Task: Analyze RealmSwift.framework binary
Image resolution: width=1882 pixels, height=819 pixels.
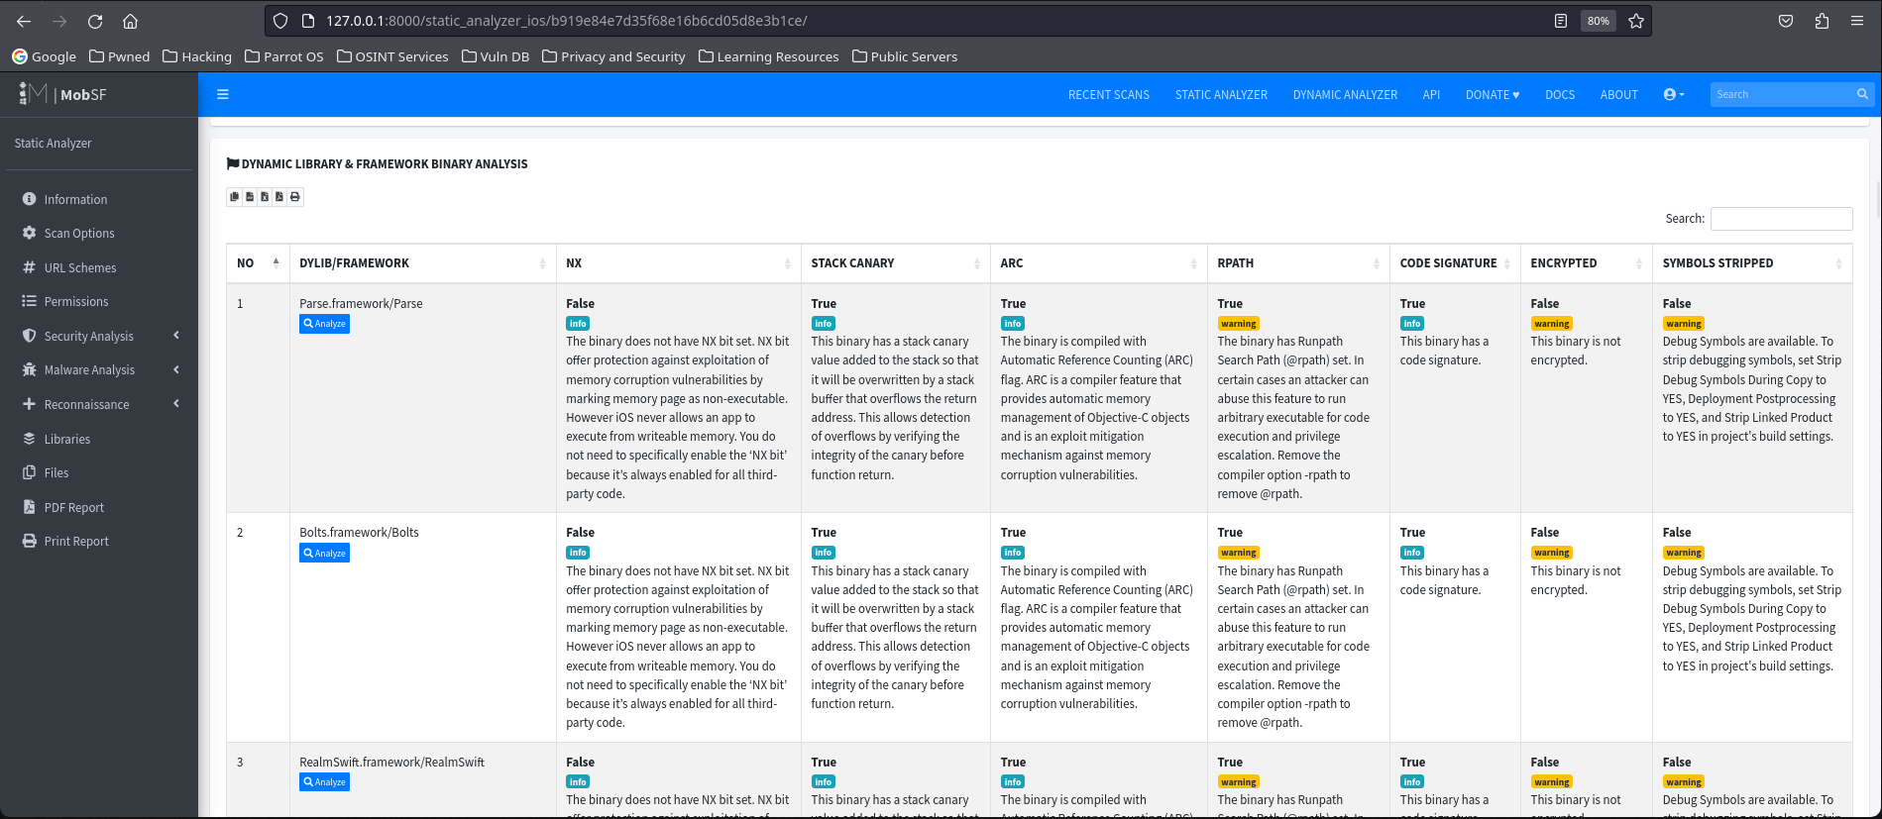Action: click(x=325, y=782)
